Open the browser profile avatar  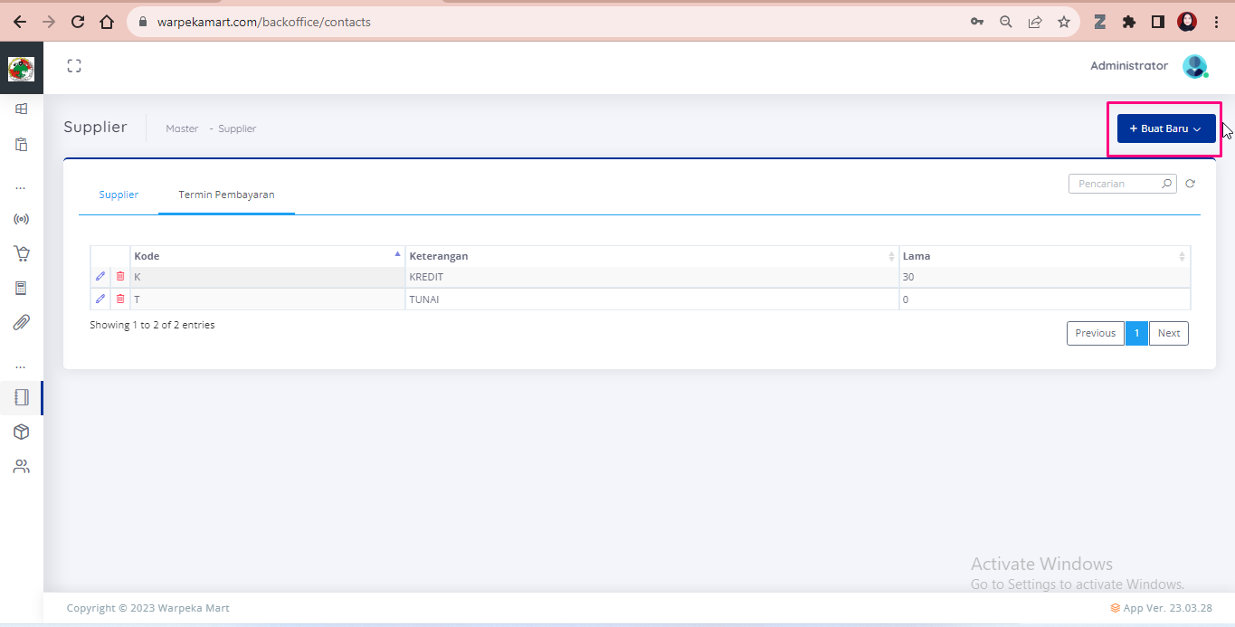pos(1187,22)
